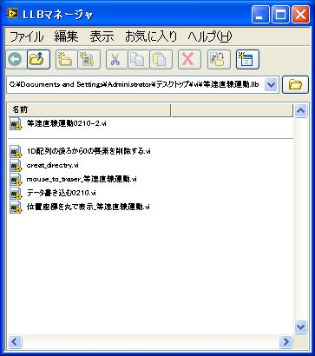Image resolution: width=315 pixels, height=356 pixels.
Task: Click the vertical scrollbar down arrow
Action: tap(301, 327)
